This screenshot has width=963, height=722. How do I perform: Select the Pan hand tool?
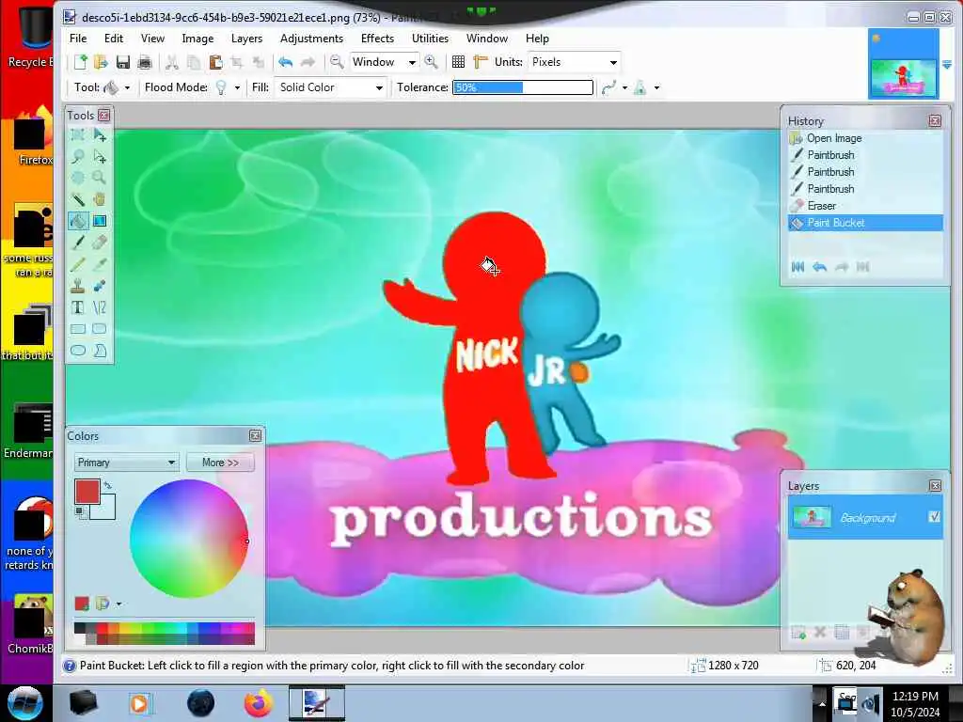coord(100,199)
